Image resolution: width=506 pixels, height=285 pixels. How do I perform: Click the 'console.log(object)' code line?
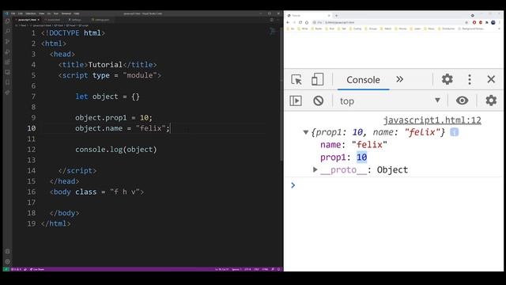(116, 150)
